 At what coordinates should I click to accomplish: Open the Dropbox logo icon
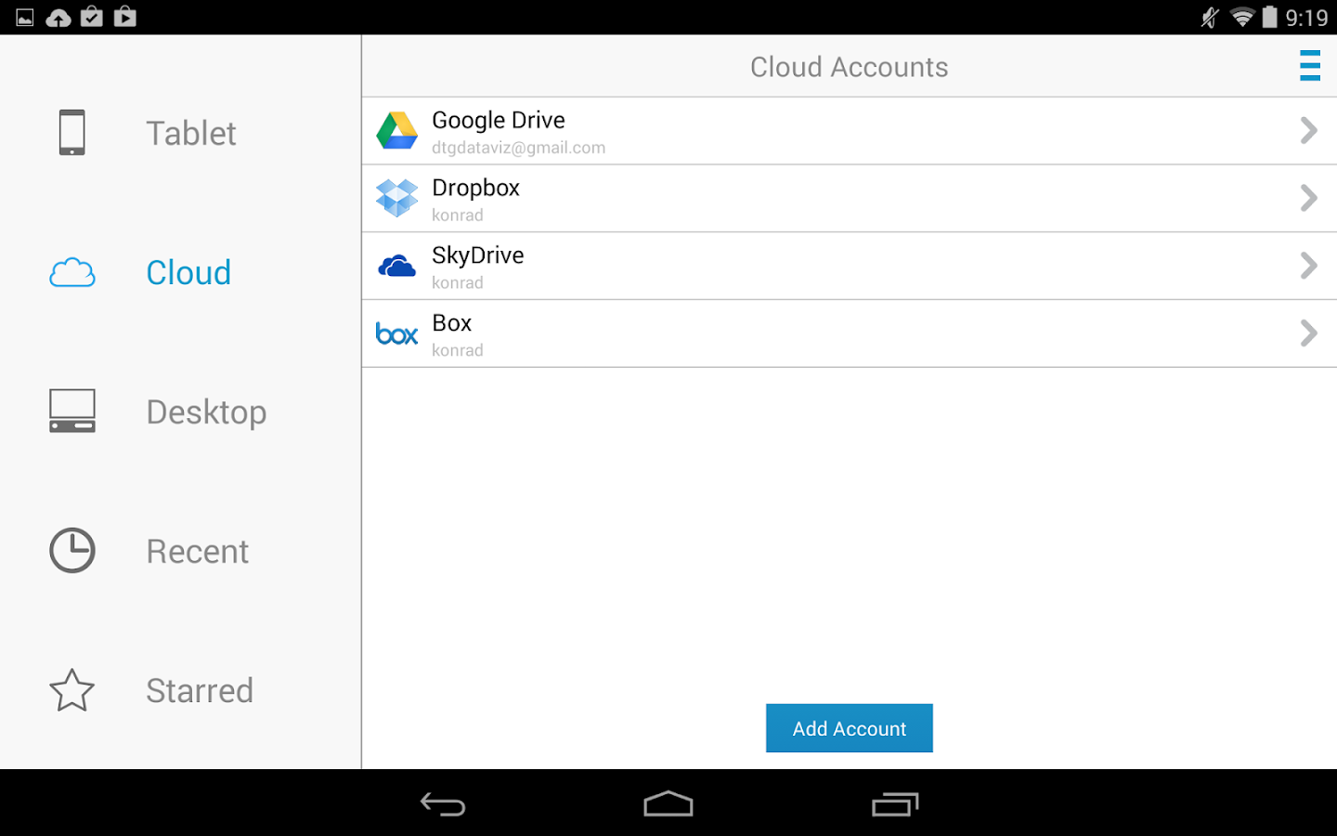(396, 198)
